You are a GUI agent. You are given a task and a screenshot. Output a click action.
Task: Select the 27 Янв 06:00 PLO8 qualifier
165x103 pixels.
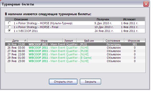coord(75,51)
